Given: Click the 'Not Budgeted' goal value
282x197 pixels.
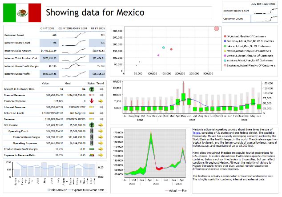Looking at the screenshot, I should coord(78,113).
